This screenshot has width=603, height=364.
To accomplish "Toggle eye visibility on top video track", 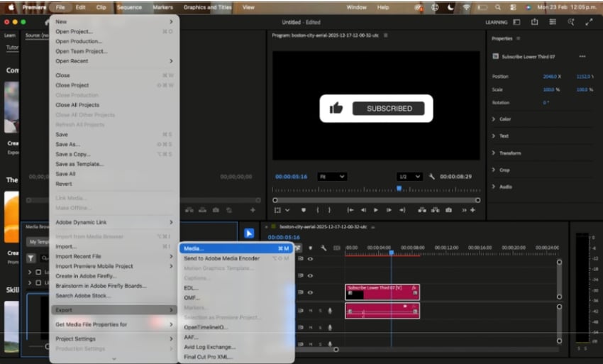I will (310, 259).
